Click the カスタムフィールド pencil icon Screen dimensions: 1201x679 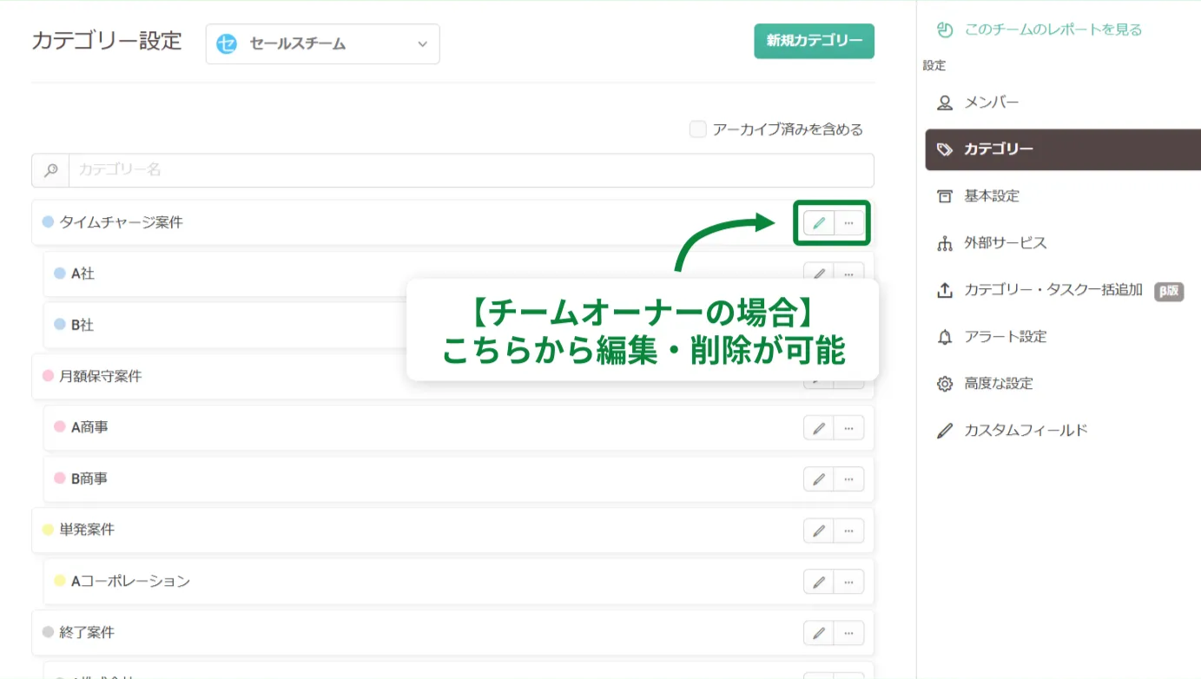point(944,429)
